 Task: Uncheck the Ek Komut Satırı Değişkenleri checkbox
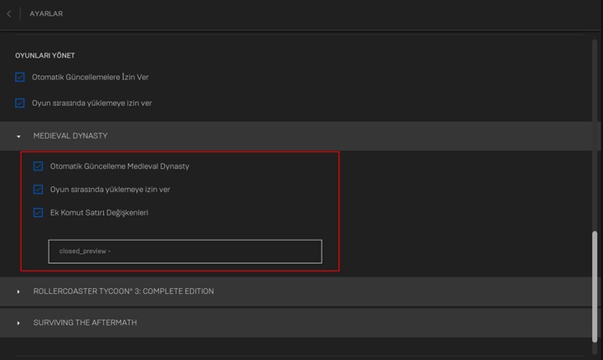38,213
